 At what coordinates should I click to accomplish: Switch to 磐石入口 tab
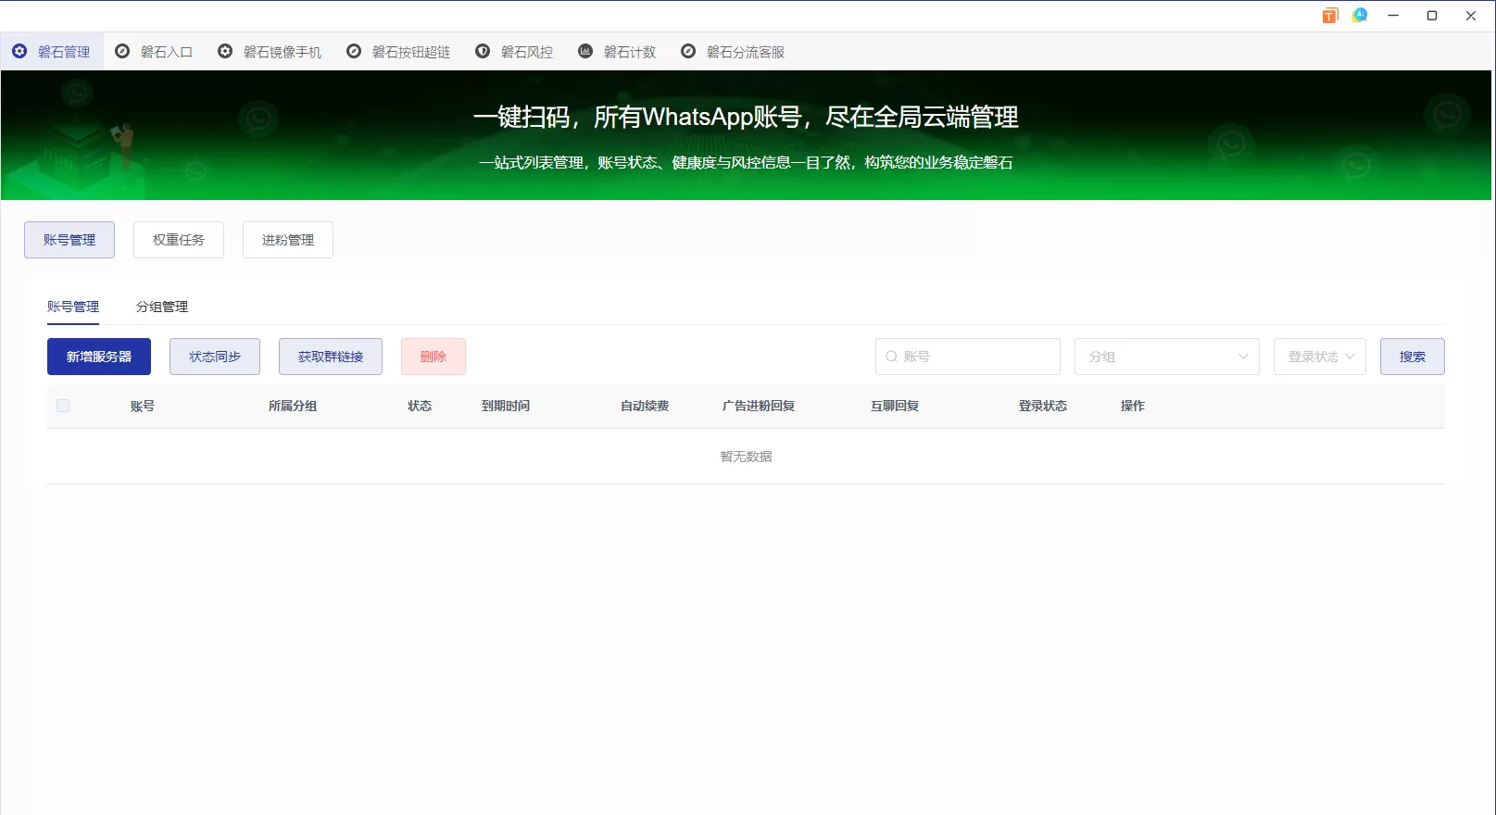(x=154, y=52)
